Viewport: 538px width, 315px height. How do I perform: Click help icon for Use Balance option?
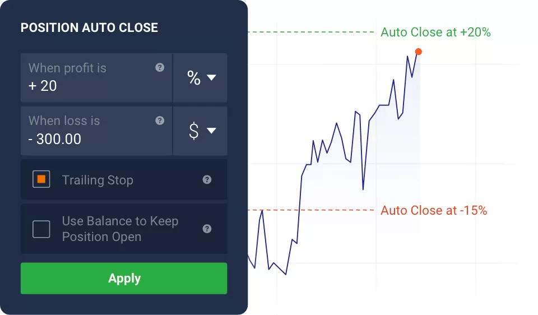(x=207, y=229)
